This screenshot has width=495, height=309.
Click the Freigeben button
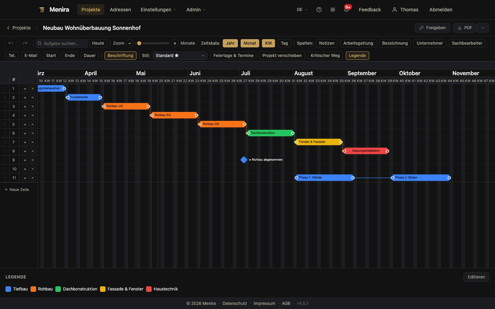[x=432, y=28]
